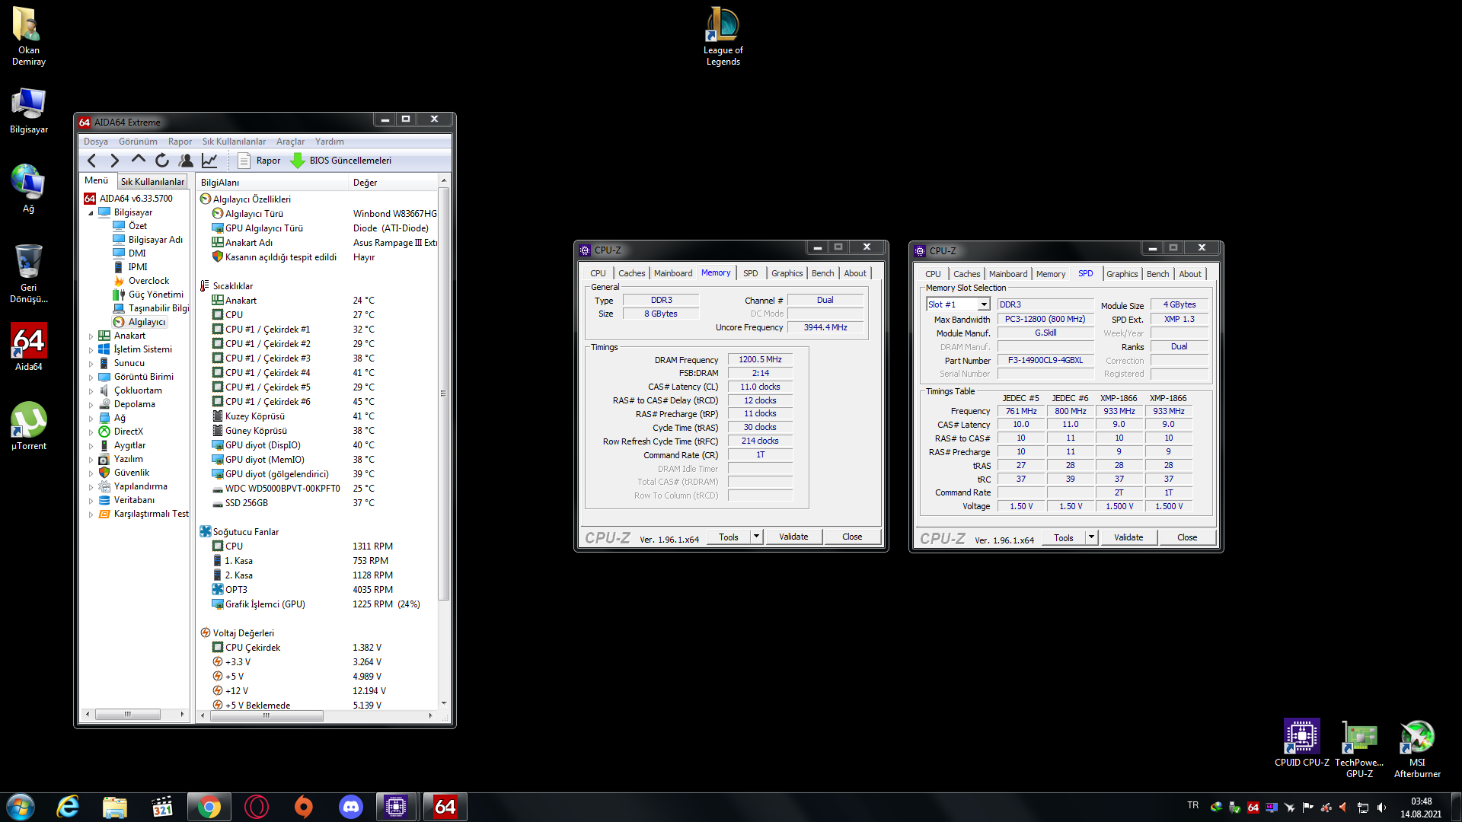Viewport: 1462px width, 822px height.
Task: Expand the Görüntü Birimi tree node
Action: (91, 377)
